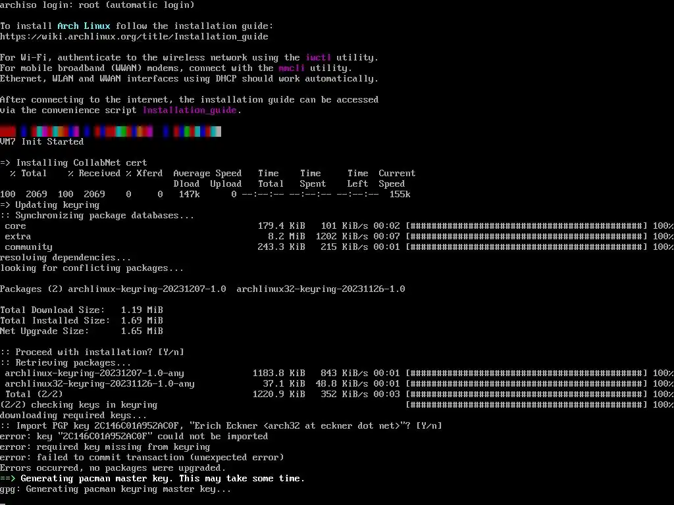Click the '1183.8 KiB' size value
This screenshot has width=674, height=505.
coord(278,373)
